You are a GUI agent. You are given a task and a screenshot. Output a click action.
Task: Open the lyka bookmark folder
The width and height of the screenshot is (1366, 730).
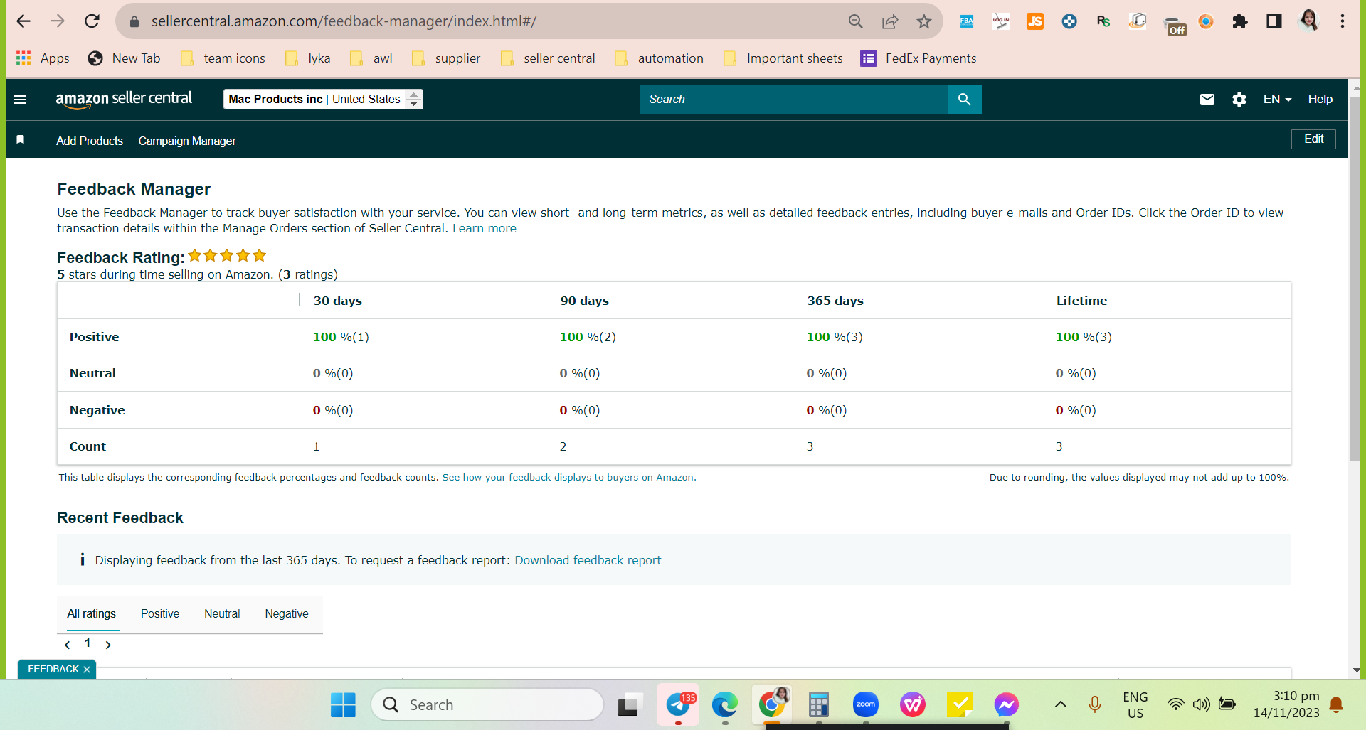tap(308, 58)
